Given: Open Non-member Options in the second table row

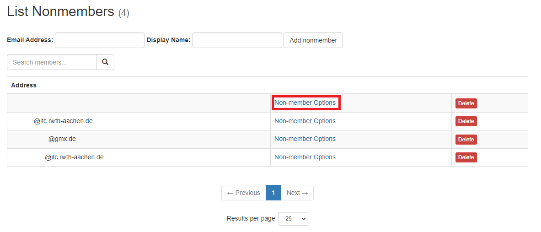Looking at the screenshot, I should [x=305, y=121].
